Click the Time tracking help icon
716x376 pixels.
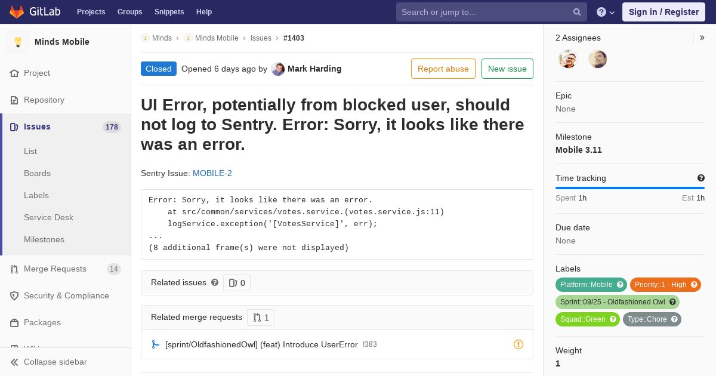(x=701, y=178)
